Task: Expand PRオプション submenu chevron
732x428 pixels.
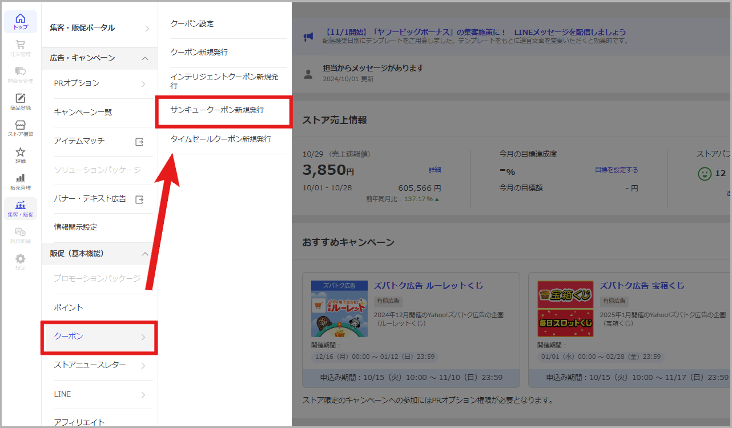Action: (x=143, y=84)
